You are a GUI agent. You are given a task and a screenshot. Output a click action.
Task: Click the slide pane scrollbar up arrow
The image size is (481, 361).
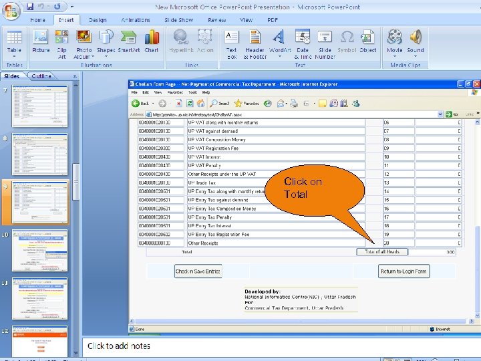pos(75,85)
